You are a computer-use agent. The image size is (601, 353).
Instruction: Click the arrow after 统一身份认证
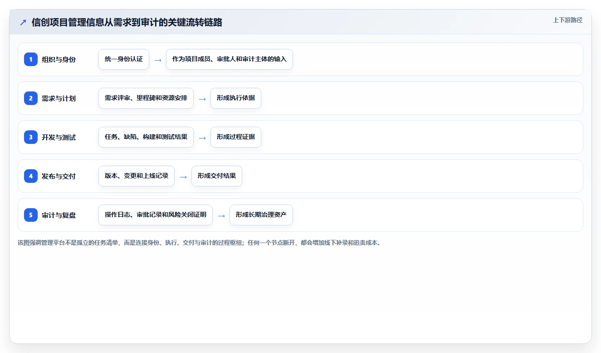[x=158, y=60]
